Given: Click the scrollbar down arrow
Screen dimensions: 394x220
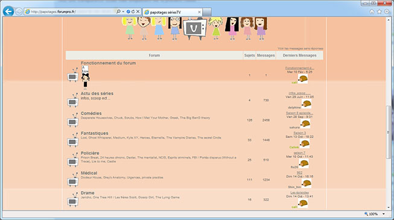Looking at the screenshot, I should 389,208.
